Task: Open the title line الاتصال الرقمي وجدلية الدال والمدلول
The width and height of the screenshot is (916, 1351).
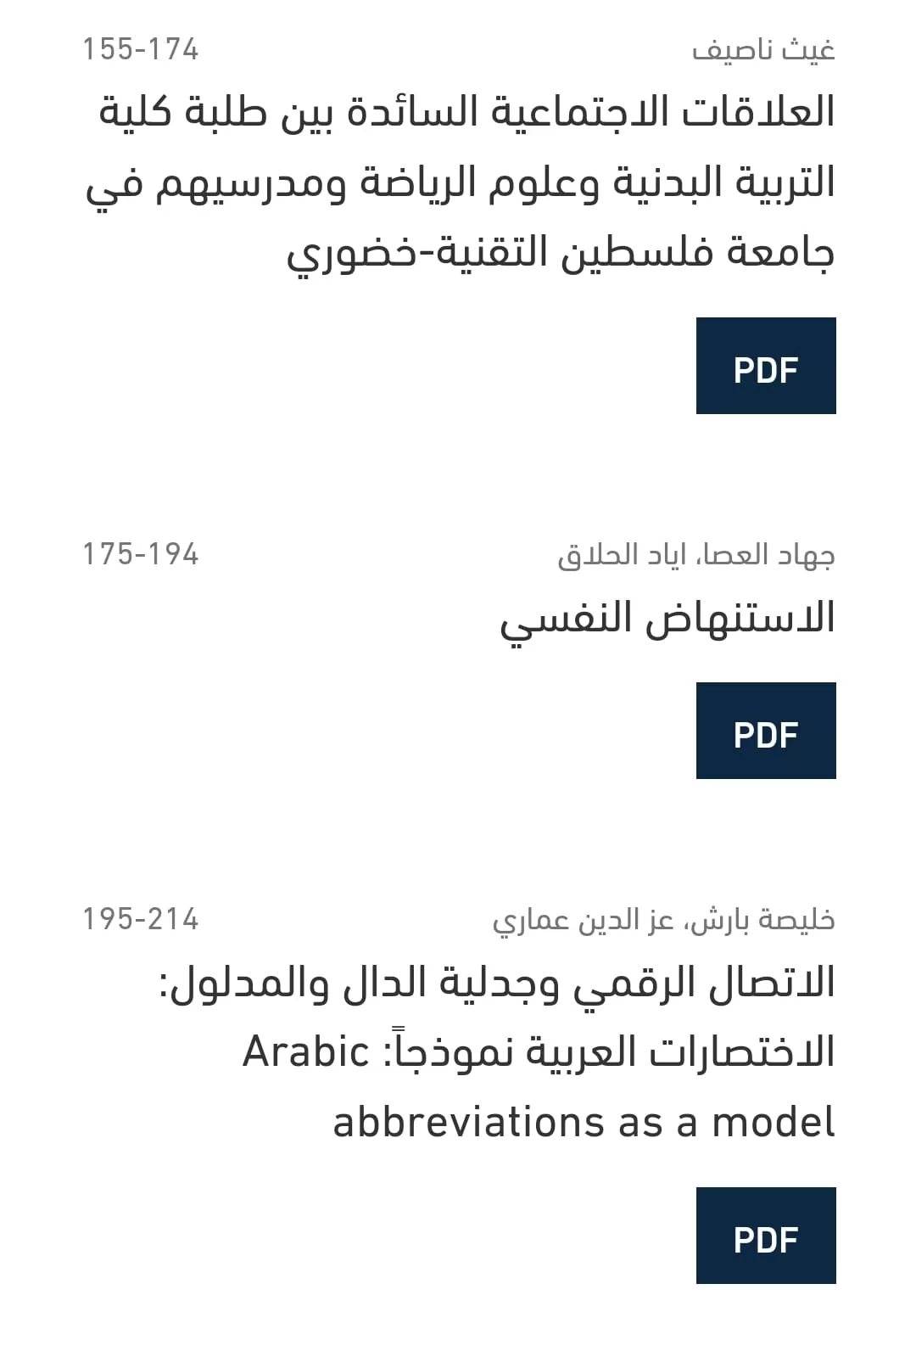Action: click(497, 984)
